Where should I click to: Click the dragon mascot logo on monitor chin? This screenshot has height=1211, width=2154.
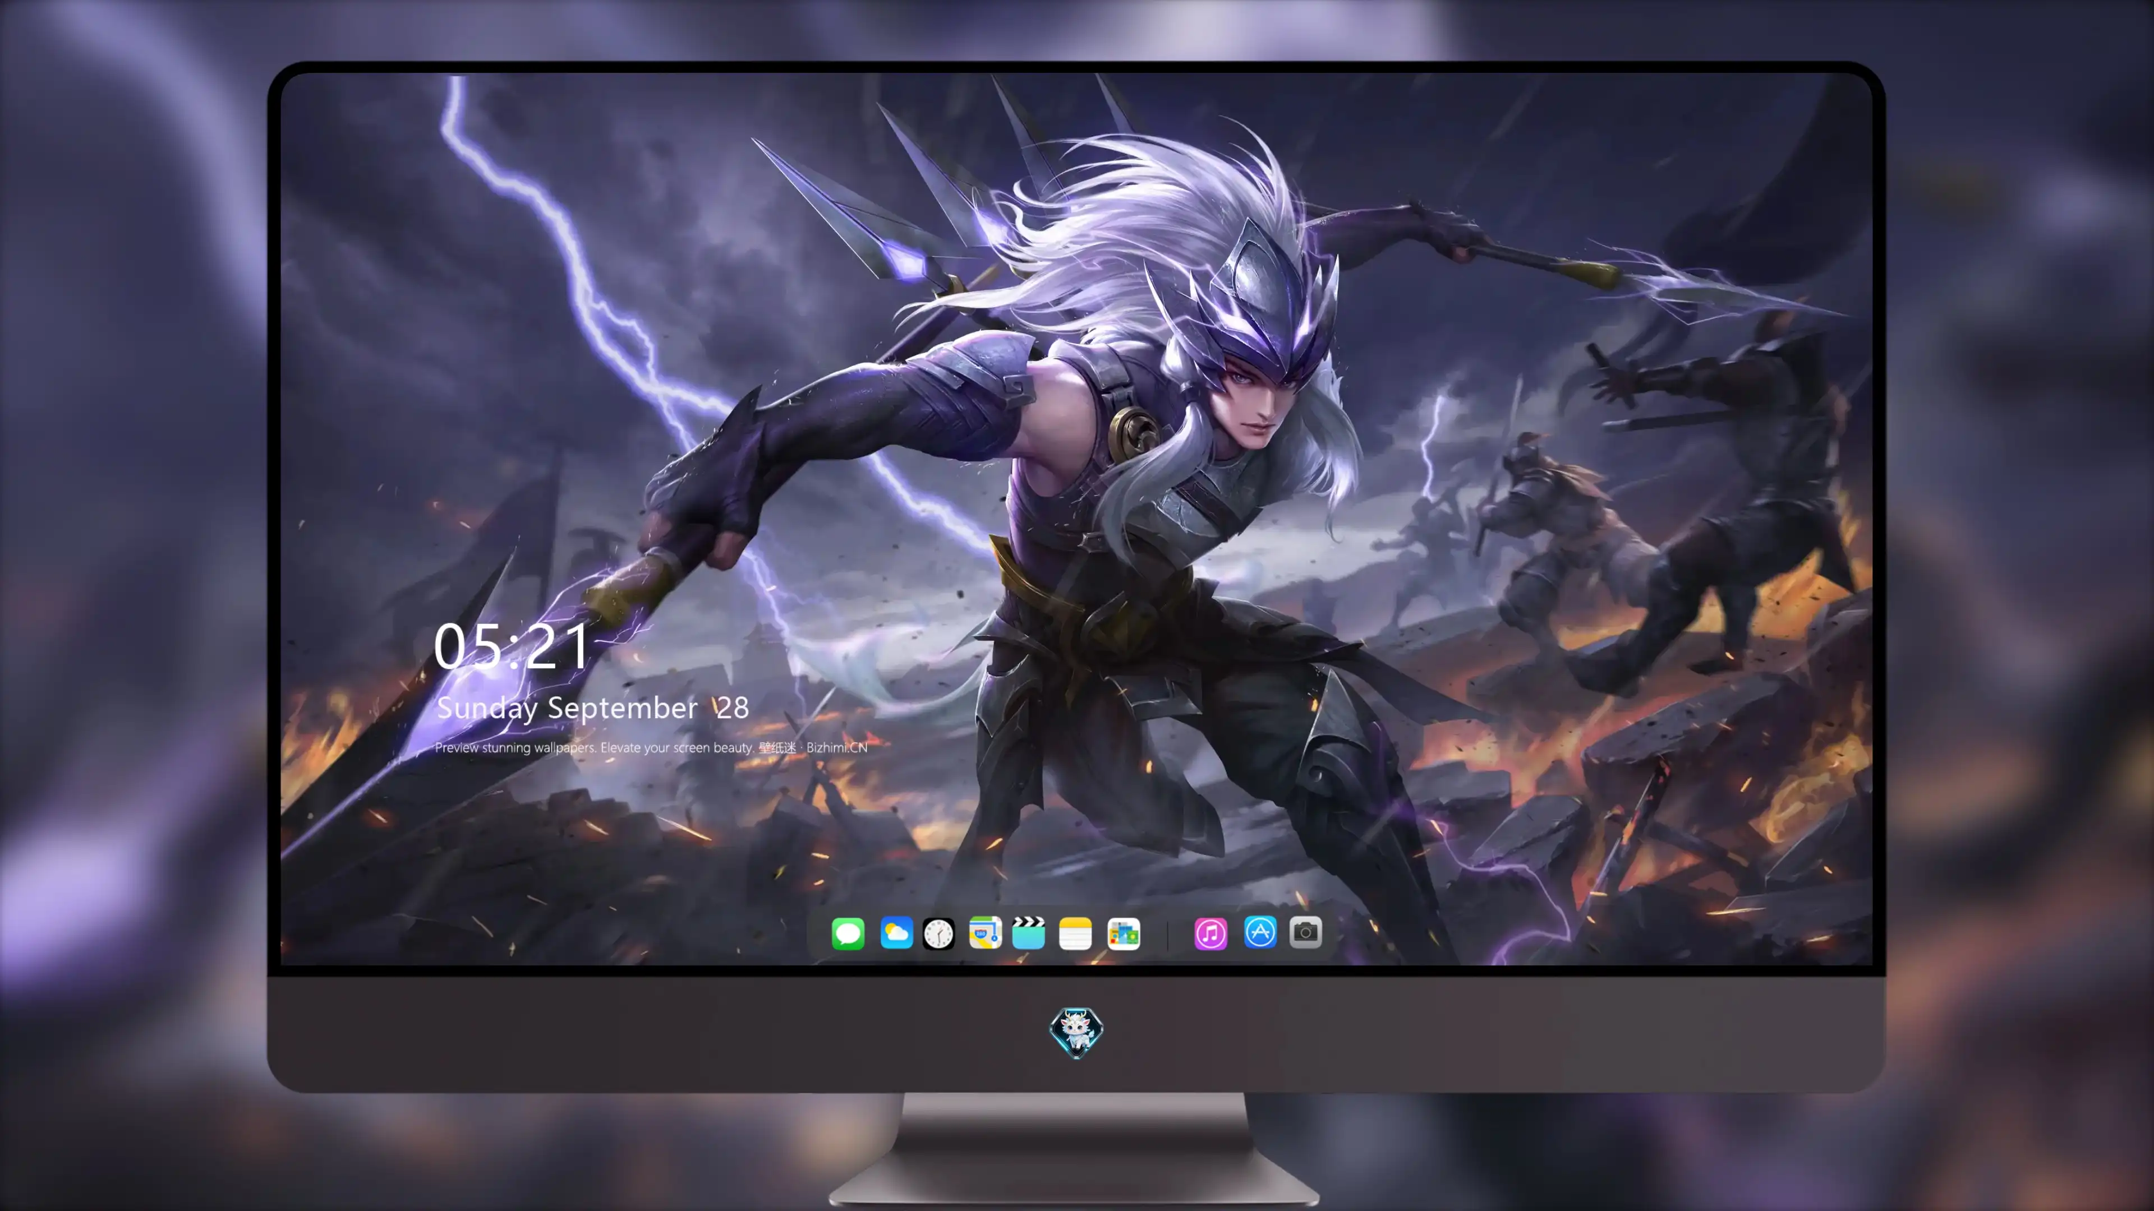[1076, 1032]
